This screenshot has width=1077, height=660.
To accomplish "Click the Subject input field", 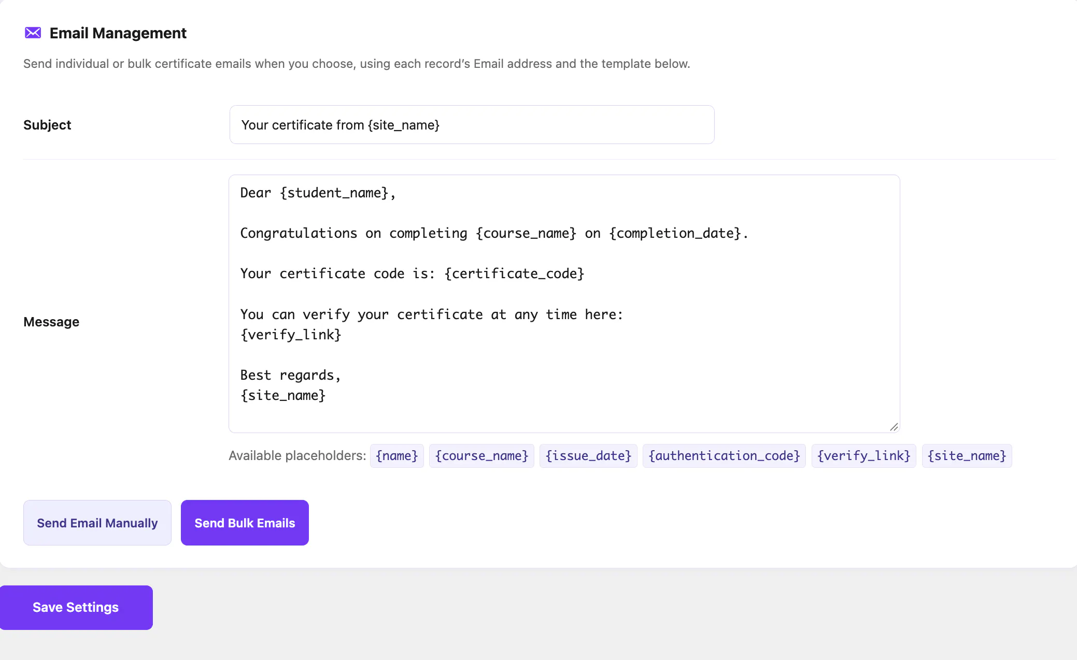I will [x=472, y=125].
